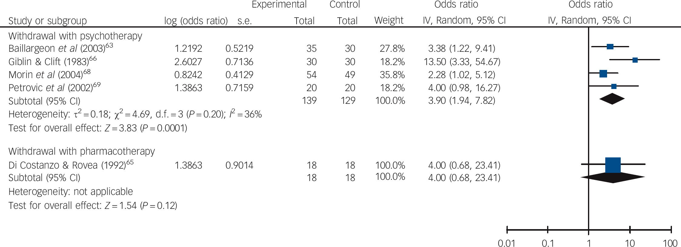
Task: Click the "log (odds ratio)" column header
Action: 196,21
